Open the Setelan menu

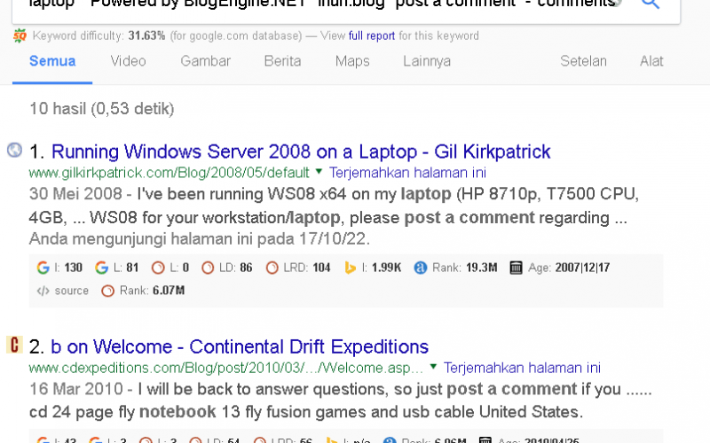click(x=583, y=61)
